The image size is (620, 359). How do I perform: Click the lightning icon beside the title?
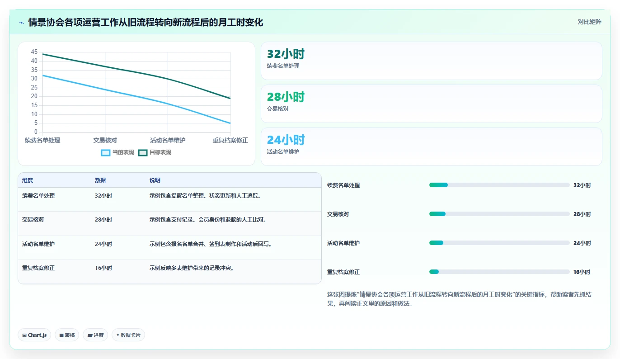(21, 22)
